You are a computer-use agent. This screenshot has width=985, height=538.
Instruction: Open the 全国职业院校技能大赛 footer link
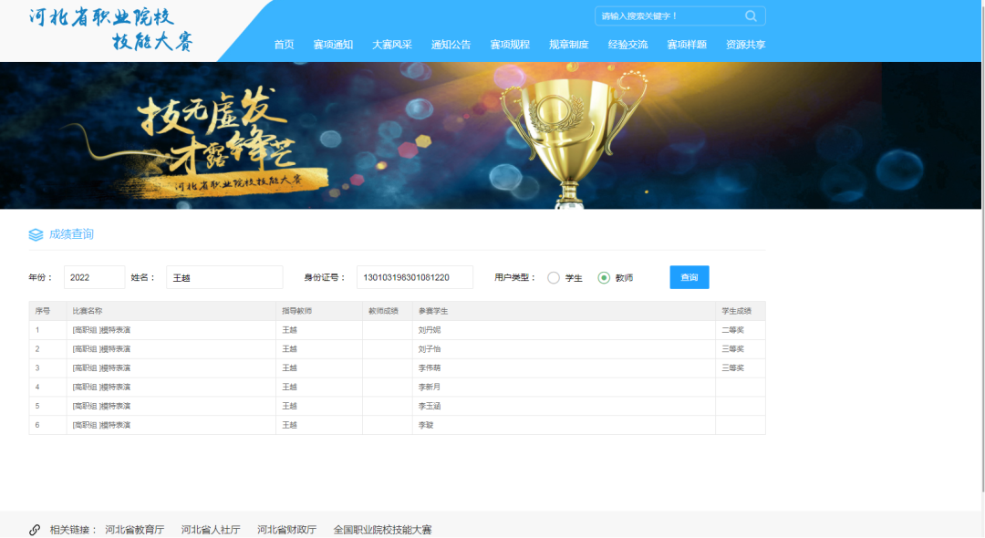tap(382, 529)
